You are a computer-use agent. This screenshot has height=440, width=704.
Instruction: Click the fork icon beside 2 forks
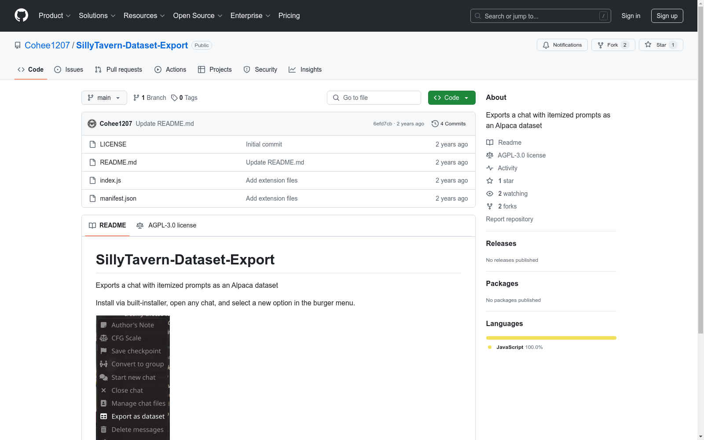[490, 206]
